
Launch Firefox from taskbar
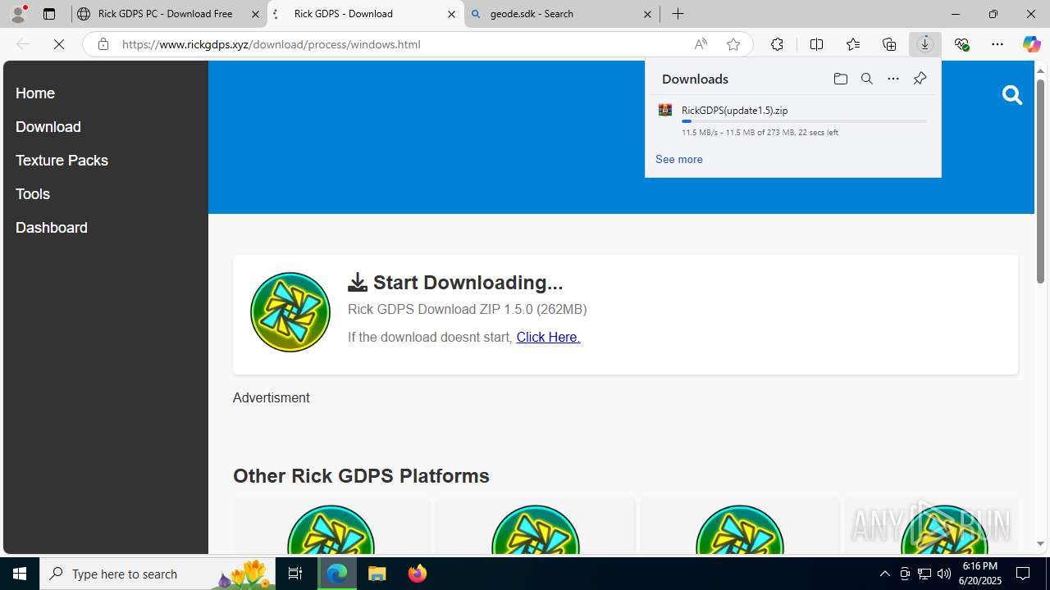point(418,574)
